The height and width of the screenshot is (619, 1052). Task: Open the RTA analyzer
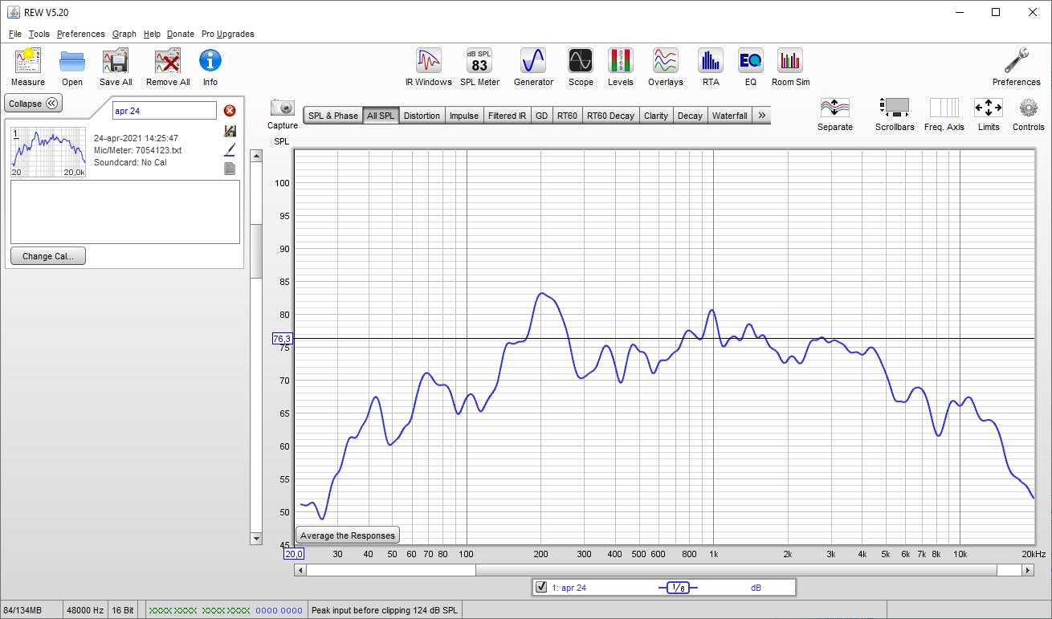click(x=710, y=62)
